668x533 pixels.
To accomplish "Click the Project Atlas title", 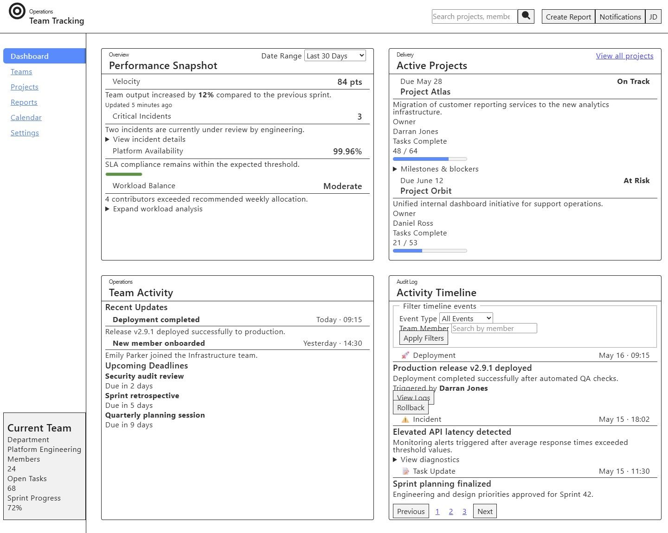I will tap(425, 92).
